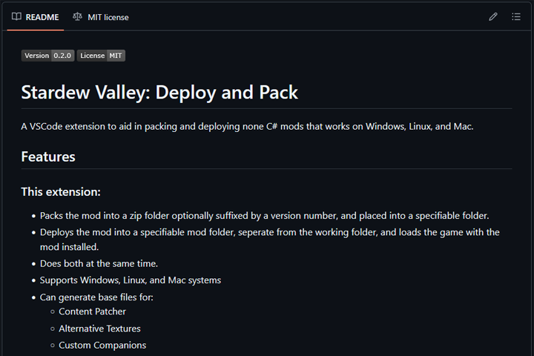This screenshot has height=356, width=534.
Task: Click the License MIT badge
Action: (x=101, y=56)
